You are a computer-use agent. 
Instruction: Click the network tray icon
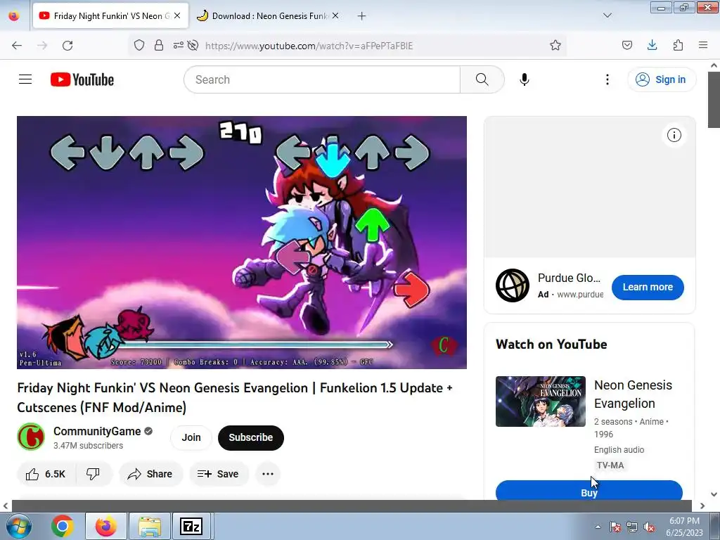click(x=632, y=527)
